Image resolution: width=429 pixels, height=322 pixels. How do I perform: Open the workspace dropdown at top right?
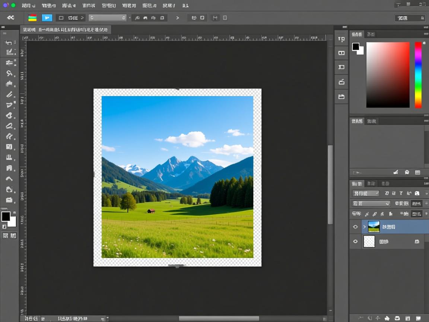coord(410,18)
